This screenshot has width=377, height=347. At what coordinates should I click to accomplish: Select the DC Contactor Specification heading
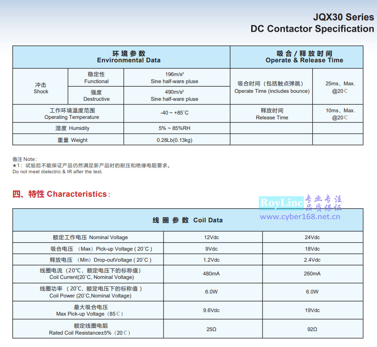coord(313,29)
